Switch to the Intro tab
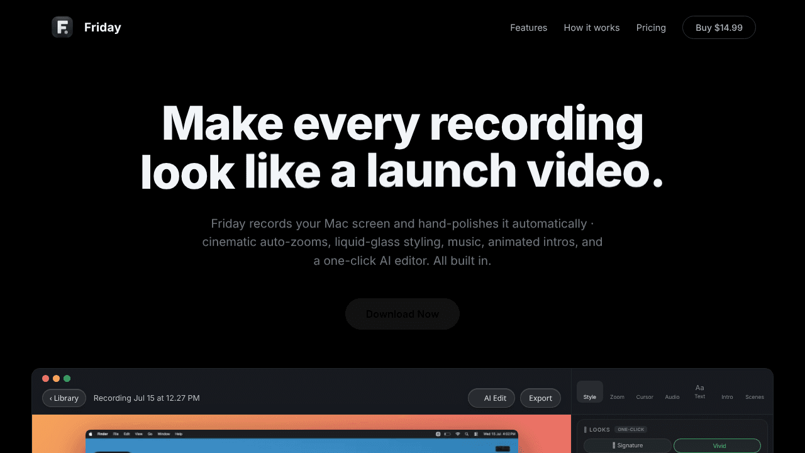Viewport: 805px width, 453px height. (727, 397)
